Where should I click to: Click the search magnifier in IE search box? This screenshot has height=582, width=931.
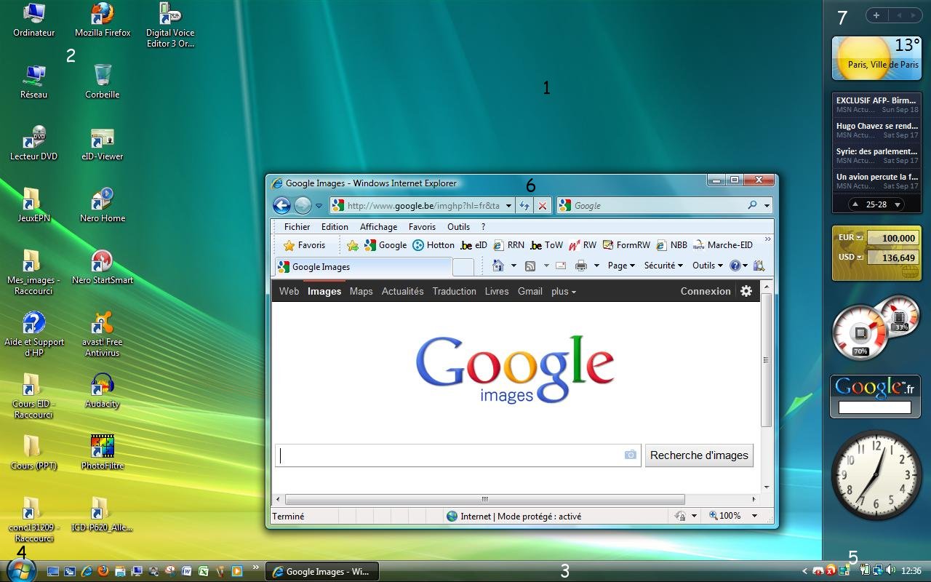pyautogui.click(x=752, y=205)
